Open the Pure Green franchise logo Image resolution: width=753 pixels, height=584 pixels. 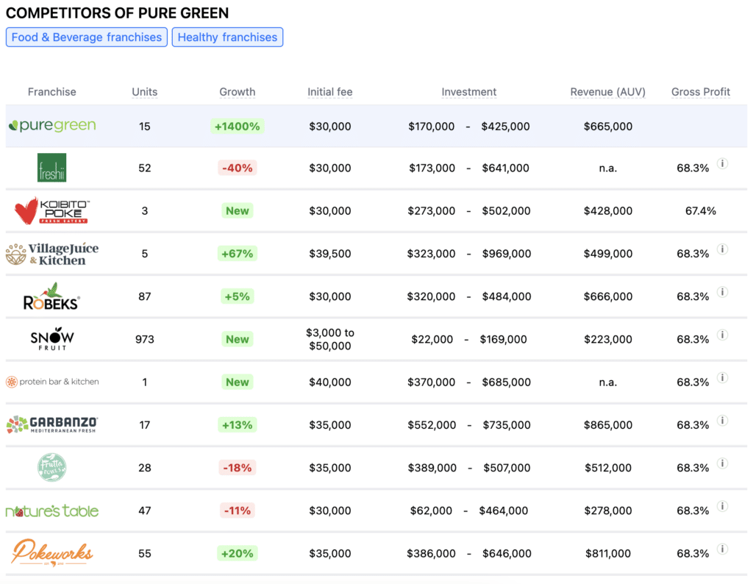click(52, 126)
